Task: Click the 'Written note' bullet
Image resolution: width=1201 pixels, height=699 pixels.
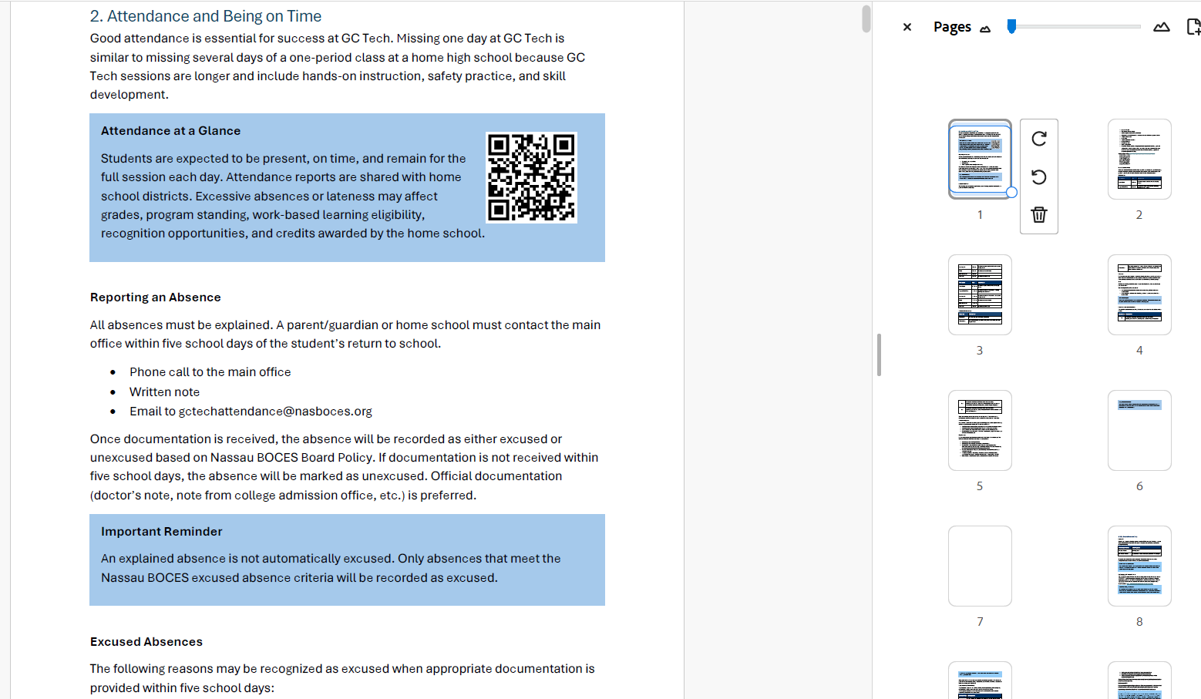Action: [164, 392]
